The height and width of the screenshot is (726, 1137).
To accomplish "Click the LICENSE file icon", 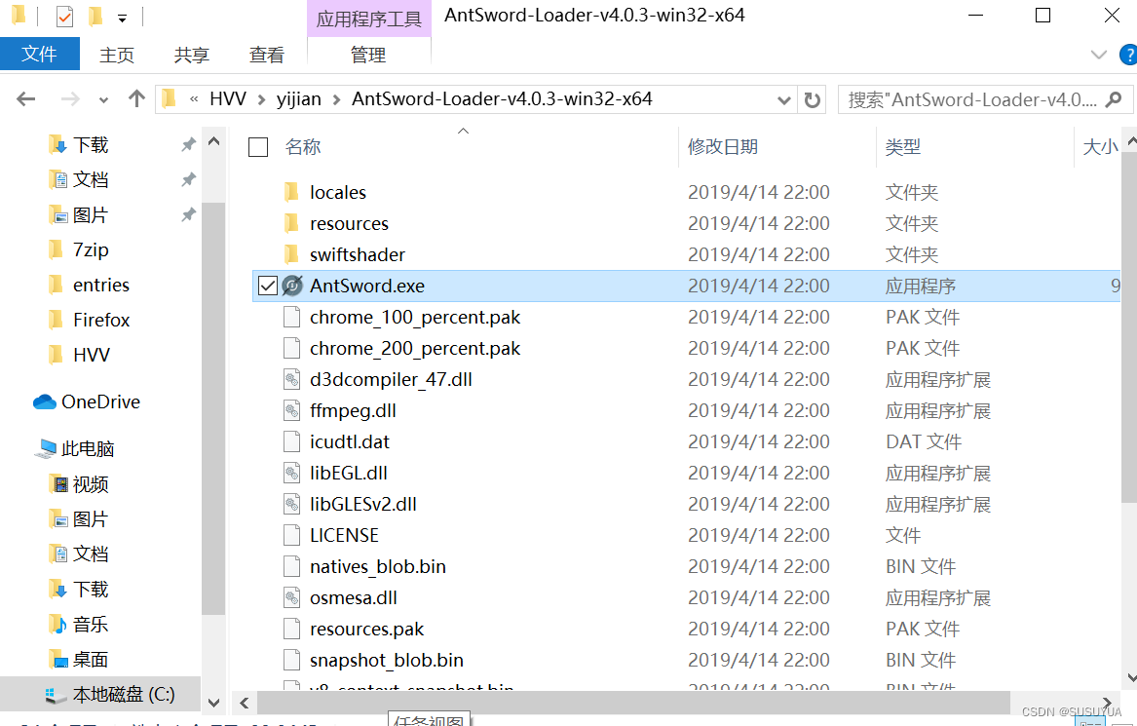I will tap(291, 535).
